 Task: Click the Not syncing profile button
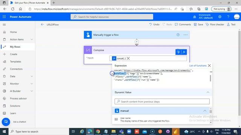(221, 9)
